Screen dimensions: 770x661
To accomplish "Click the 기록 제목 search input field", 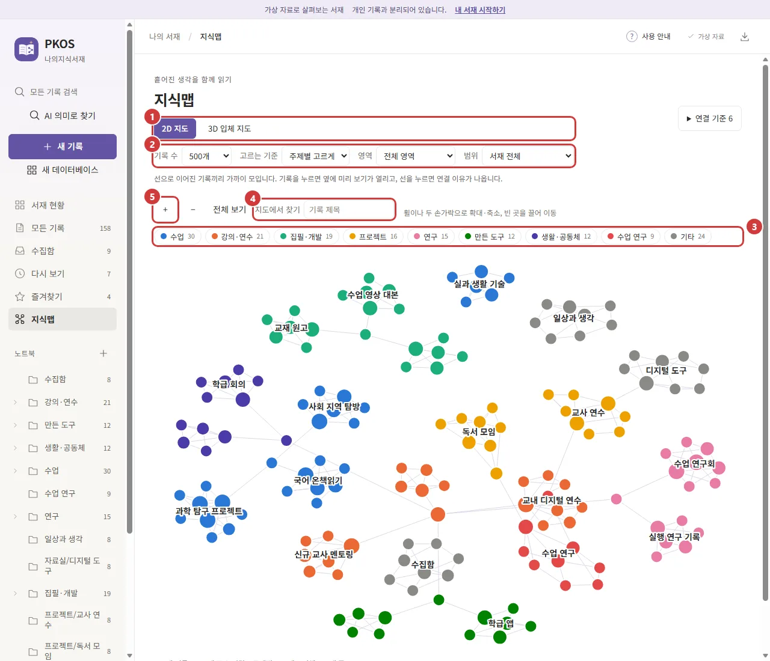I will pyautogui.click(x=349, y=210).
